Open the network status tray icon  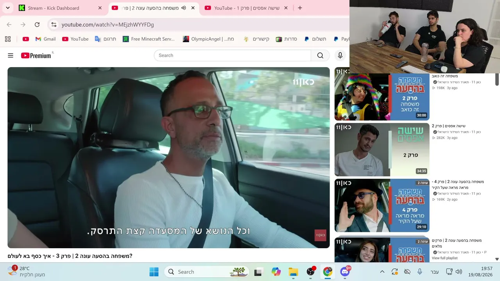click(x=449, y=272)
